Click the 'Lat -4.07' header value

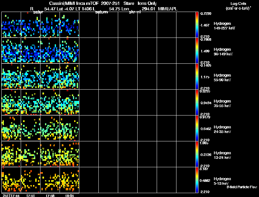pyautogui.click(x=66, y=9)
